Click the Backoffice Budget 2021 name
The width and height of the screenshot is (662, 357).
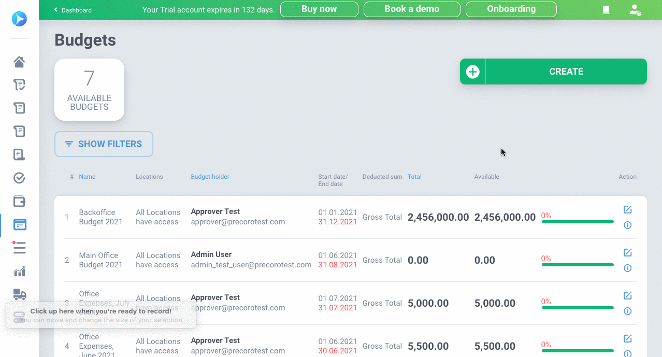(100, 217)
